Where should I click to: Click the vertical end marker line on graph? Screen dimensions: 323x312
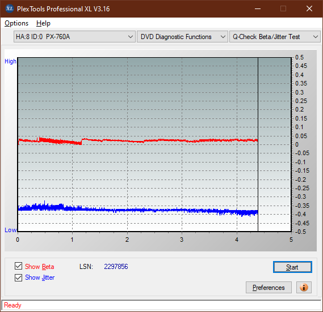pyautogui.click(x=258, y=144)
